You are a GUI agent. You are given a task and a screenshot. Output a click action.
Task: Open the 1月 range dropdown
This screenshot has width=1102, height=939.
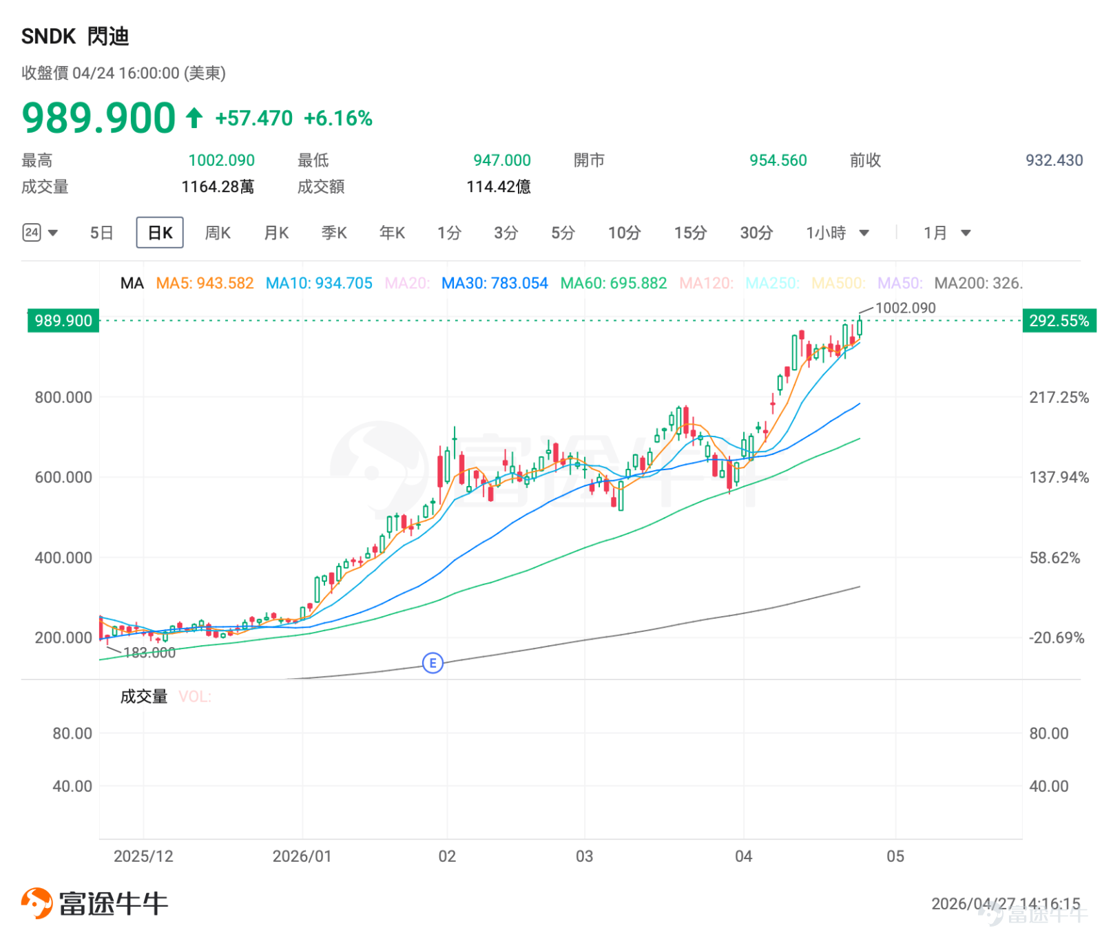pos(947,233)
